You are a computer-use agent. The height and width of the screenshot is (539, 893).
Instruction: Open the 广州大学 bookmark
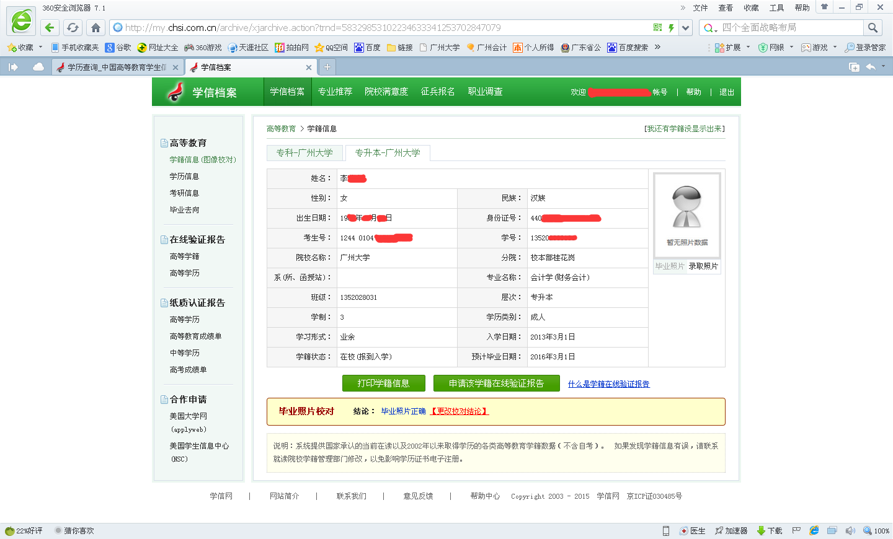(440, 47)
